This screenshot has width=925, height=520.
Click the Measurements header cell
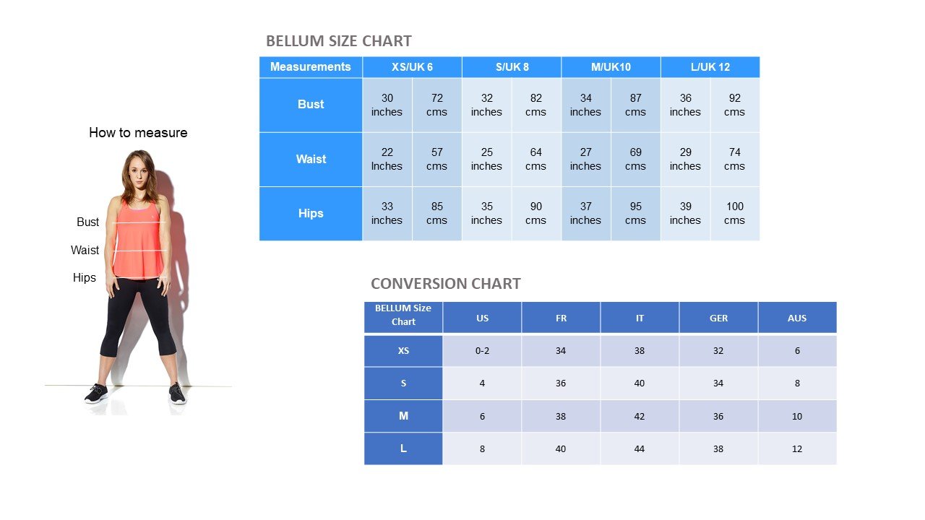[x=311, y=67]
